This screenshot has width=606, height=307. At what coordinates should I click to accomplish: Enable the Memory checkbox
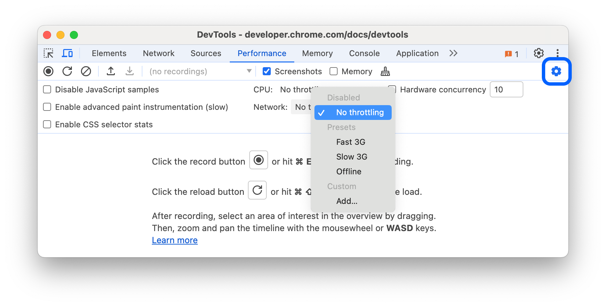[334, 71]
